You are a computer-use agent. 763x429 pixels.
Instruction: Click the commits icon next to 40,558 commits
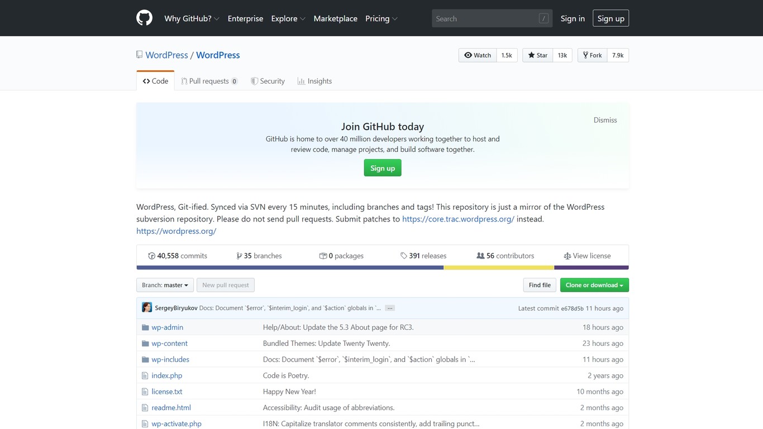(x=152, y=256)
